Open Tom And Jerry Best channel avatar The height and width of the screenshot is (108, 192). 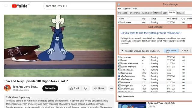point(7,88)
